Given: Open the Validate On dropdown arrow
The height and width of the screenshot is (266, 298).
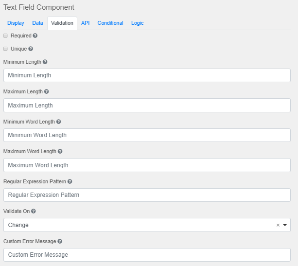Looking at the screenshot, I should pos(285,225).
